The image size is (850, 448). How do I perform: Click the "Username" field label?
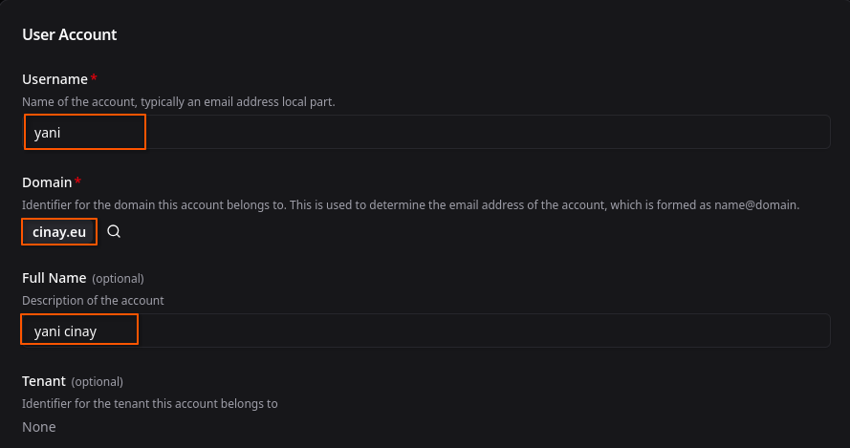point(54,79)
